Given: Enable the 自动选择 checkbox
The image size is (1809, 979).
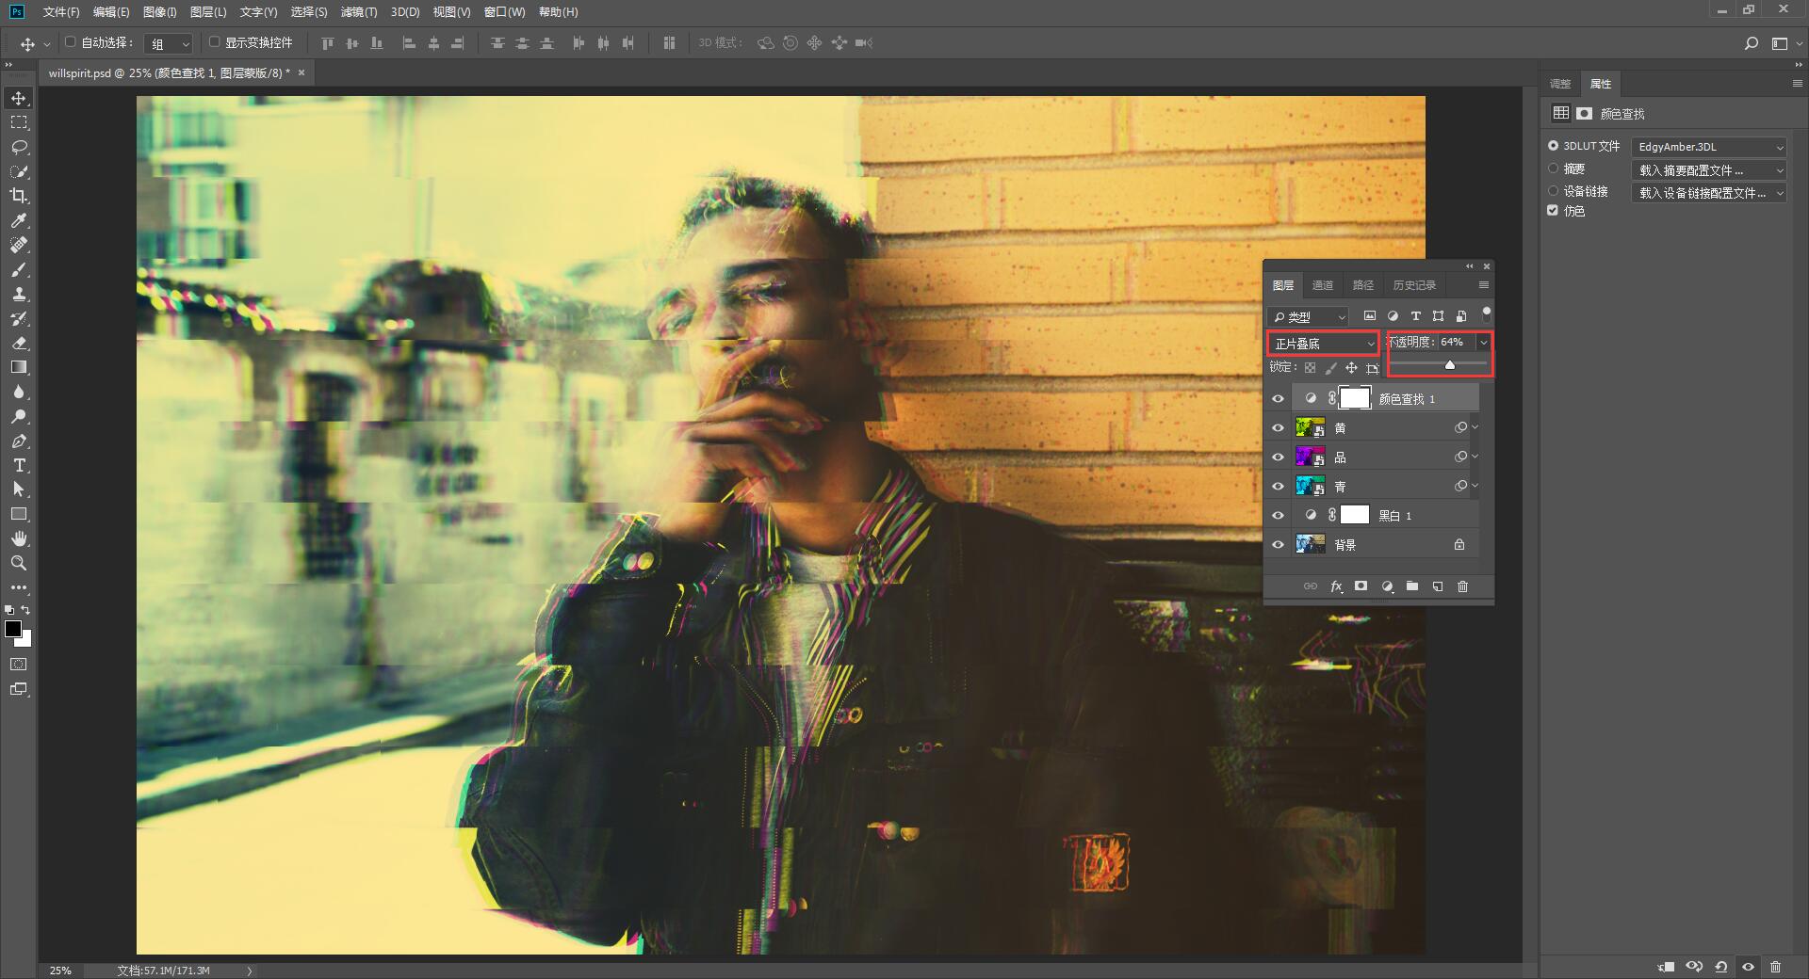Looking at the screenshot, I should (70, 42).
